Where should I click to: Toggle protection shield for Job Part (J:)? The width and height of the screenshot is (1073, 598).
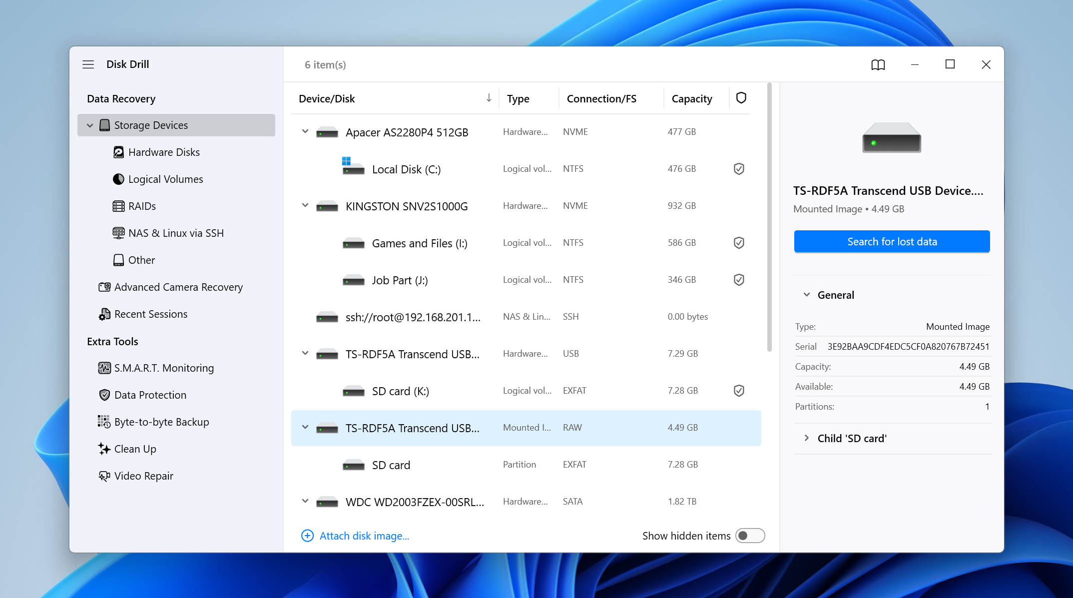(739, 280)
